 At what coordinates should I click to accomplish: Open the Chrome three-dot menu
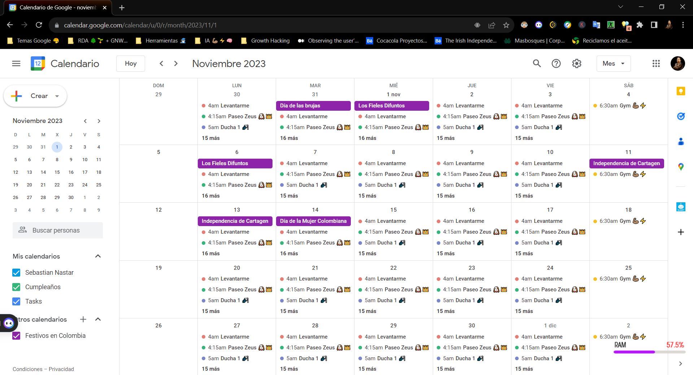pyautogui.click(x=683, y=25)
